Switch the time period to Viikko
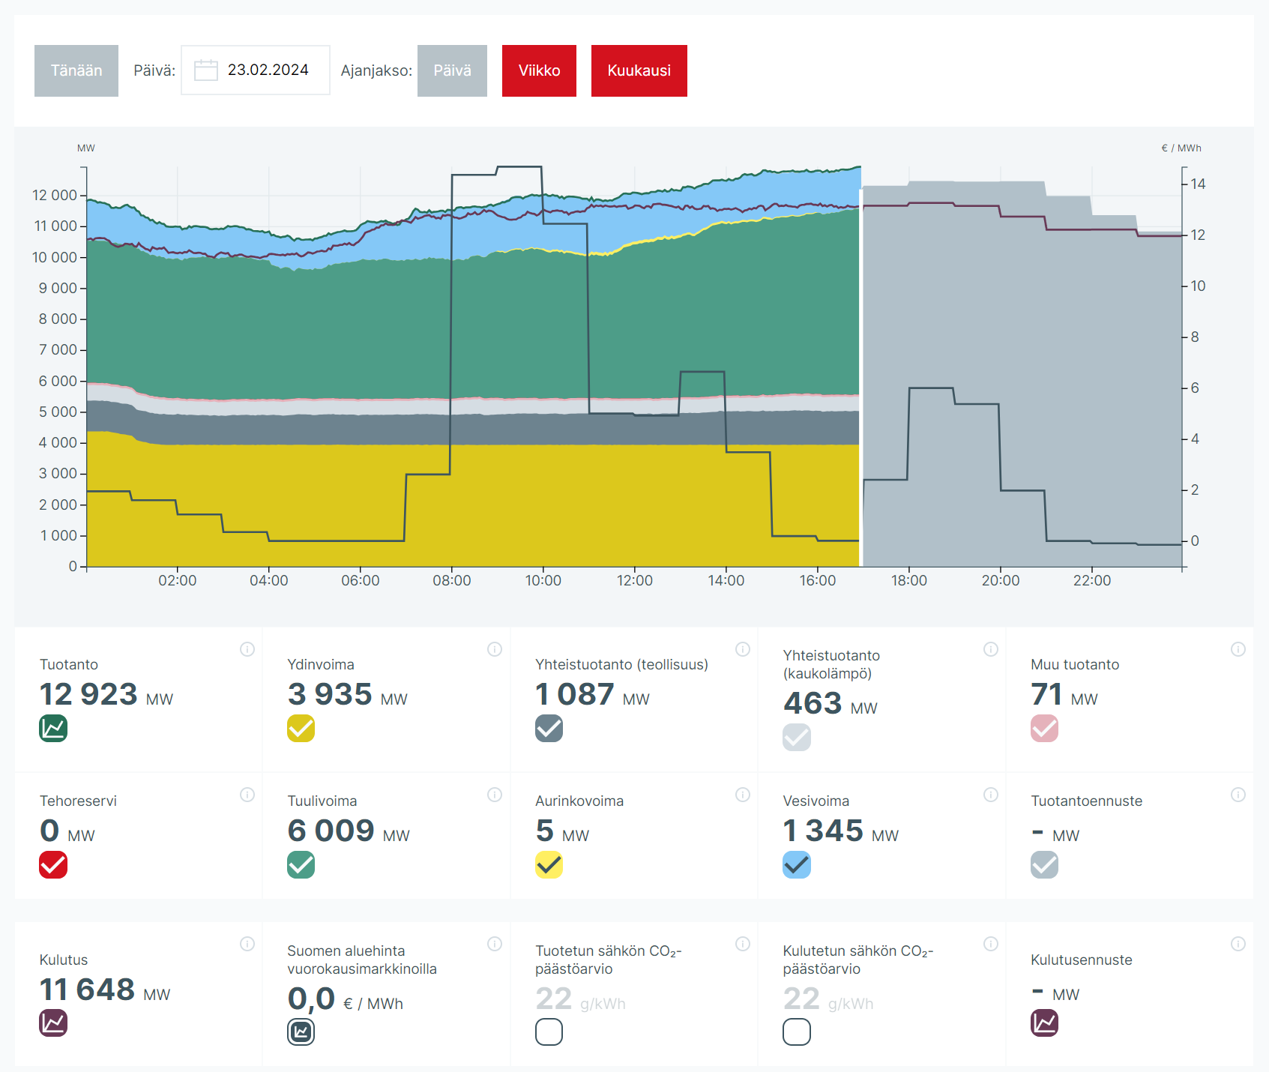Viewport: 1269px width, 1072px height. 539,70
